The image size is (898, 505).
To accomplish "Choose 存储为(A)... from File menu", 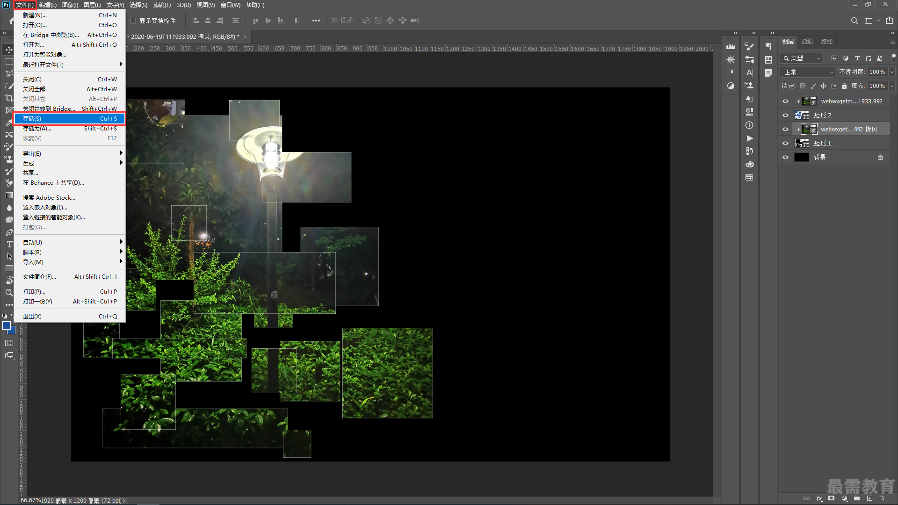I will point(70,129).
